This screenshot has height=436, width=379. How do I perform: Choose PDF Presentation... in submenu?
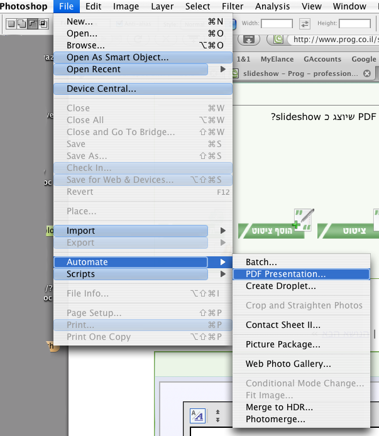pyautogui.click(x=301, y=274)
